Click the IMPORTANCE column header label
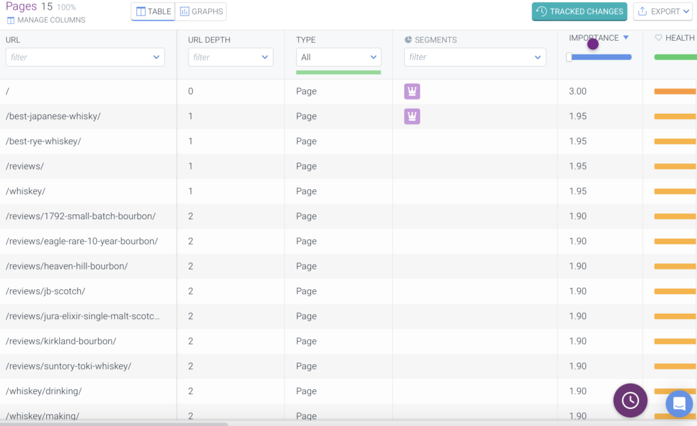 [x=594, y=37]
